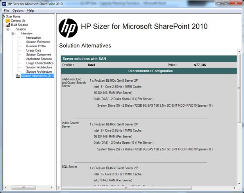244x193 pixels.
Task: Close the HP Sizer window
Action: coord(236,3)
